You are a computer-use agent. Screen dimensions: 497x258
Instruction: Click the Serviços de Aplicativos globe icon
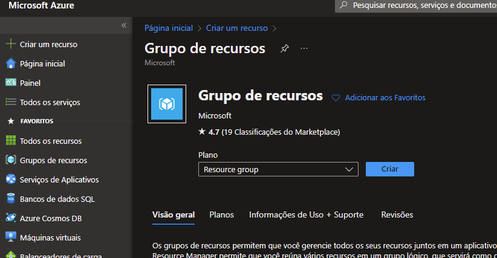pos(11,179)
